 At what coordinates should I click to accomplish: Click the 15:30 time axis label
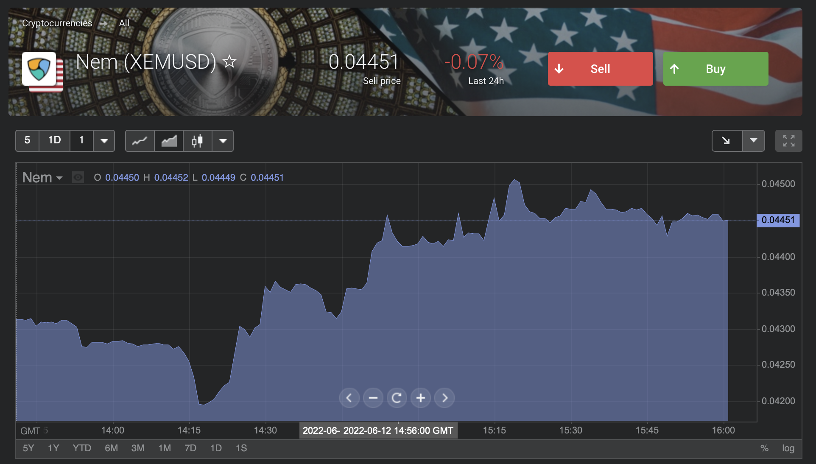(570, 430)
